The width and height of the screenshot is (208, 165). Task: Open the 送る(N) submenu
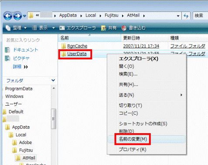click(x=147, y=95)
